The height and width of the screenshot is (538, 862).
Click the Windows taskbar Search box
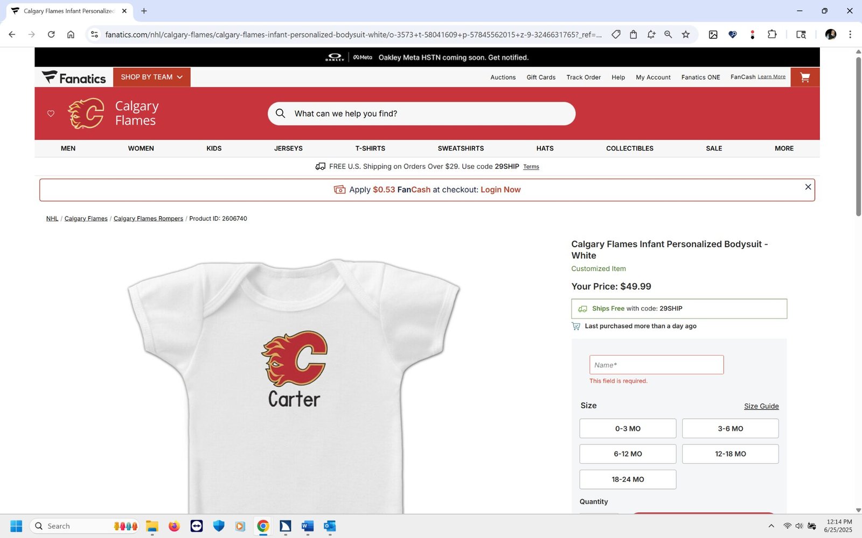(85, 526)
